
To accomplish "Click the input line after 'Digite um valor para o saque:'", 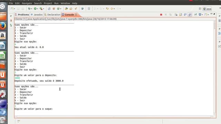I will coord(114,112).
